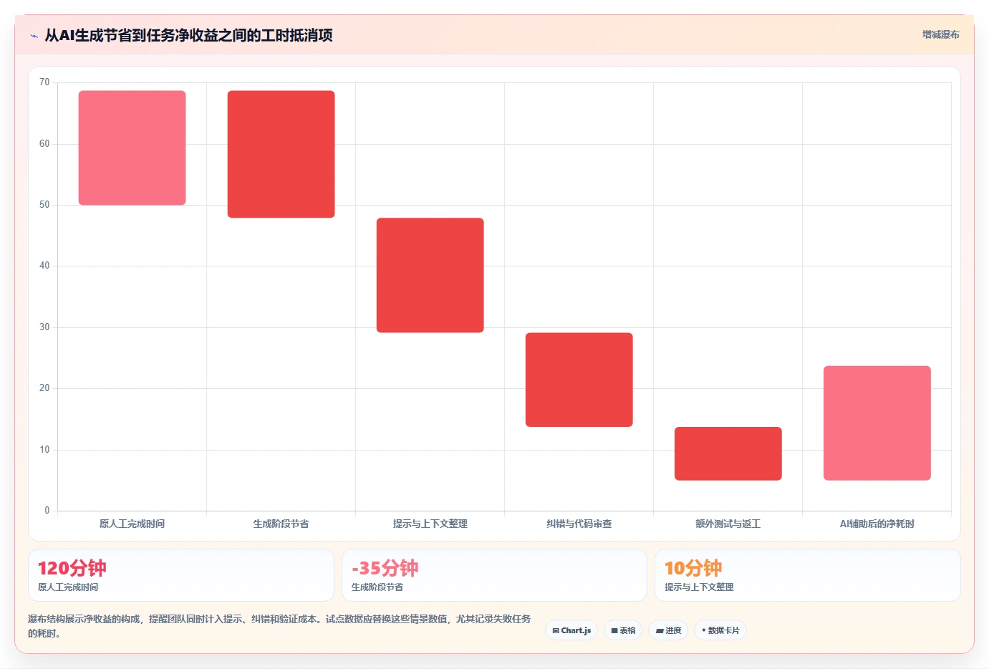Click the small icon before the title

(x=34, y=36)
